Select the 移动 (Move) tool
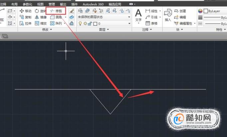Screen dimensions: 227x137 [26, 11]
